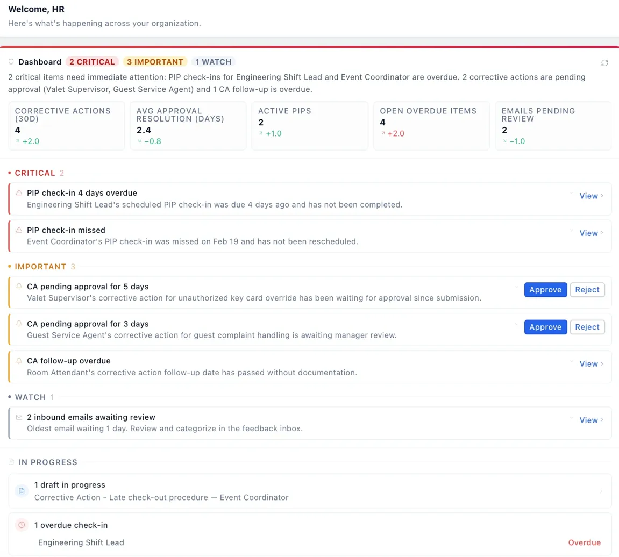Click the bell icon on the 5-day pending CA item
This screenshot has width=619, height=557.
pos(18,287)
